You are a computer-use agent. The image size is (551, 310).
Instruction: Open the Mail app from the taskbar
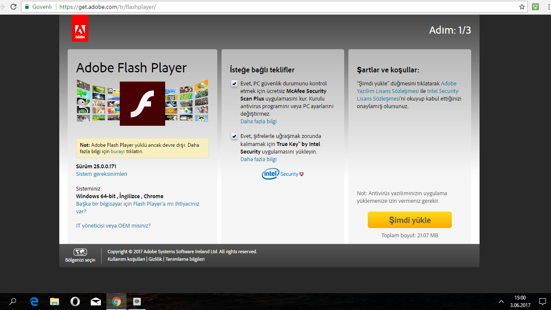[x=96, y=301]
